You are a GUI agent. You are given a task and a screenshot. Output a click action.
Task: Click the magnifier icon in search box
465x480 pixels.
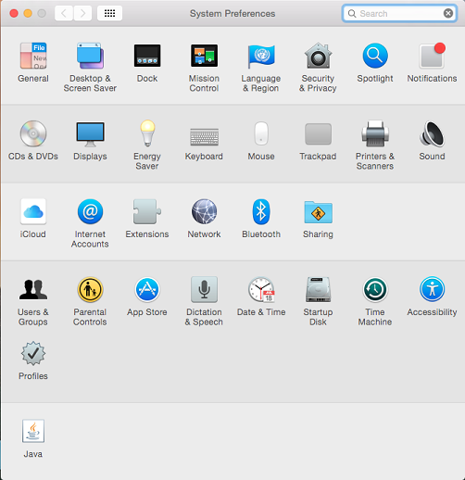coord(352,13)
